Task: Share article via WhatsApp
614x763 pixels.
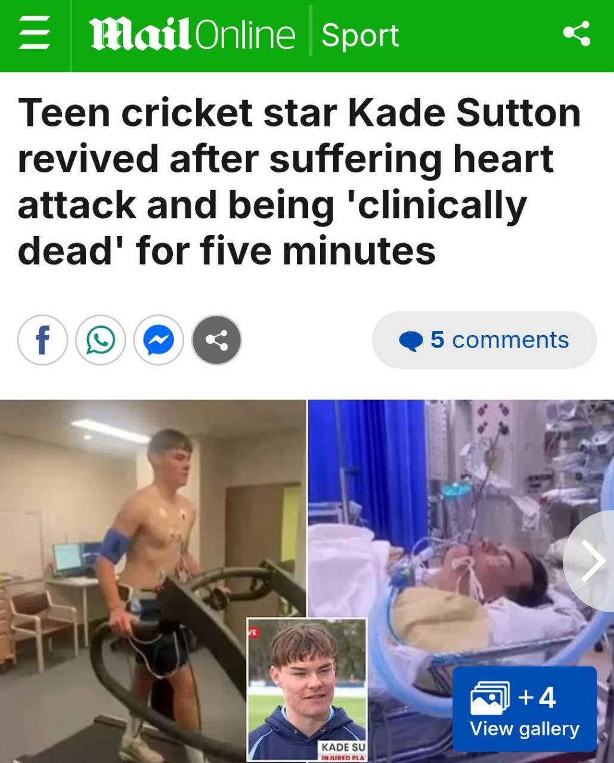Action: click(101, 340)
